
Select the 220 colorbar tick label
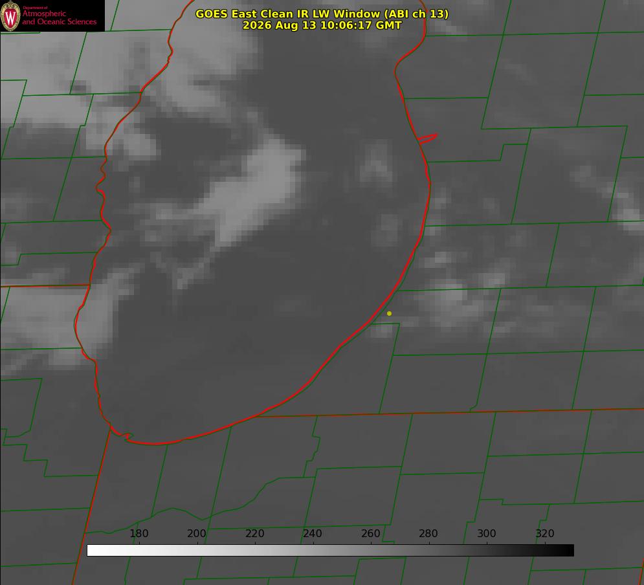pyautogui.click(x=254, y=533)
